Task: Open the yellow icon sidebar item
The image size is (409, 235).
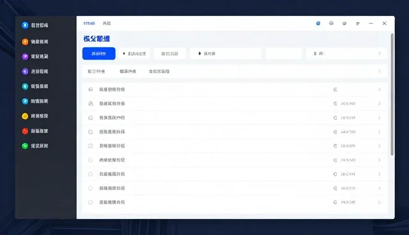Action: [x=35, y=116]
